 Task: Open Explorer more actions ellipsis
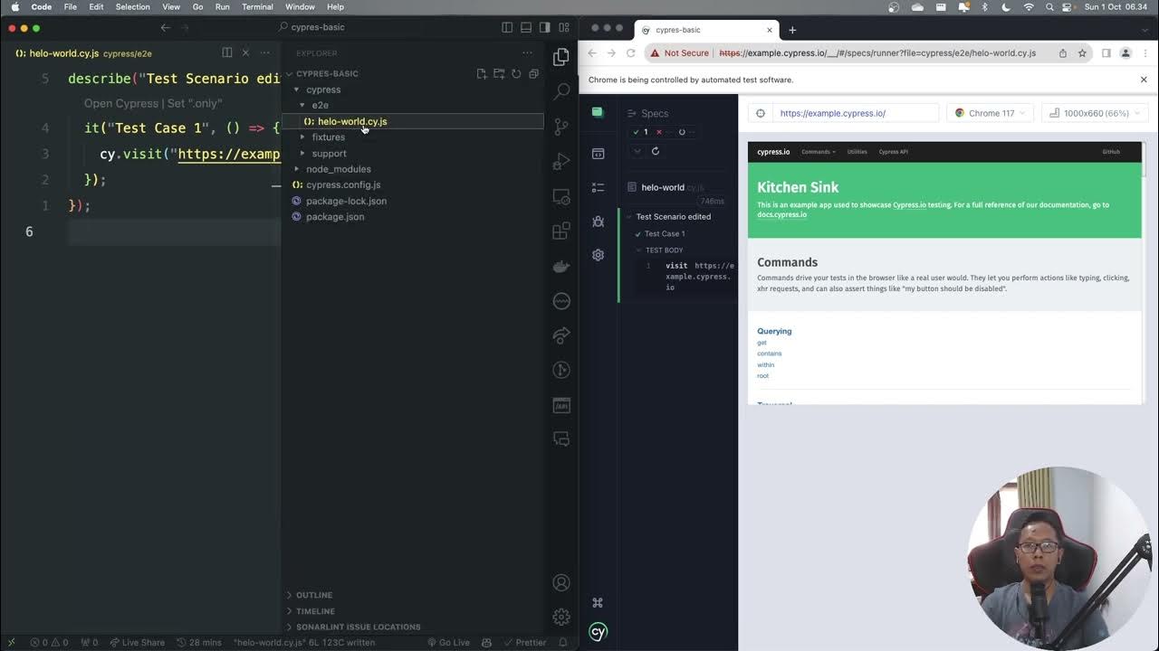[x=527, y=53]
